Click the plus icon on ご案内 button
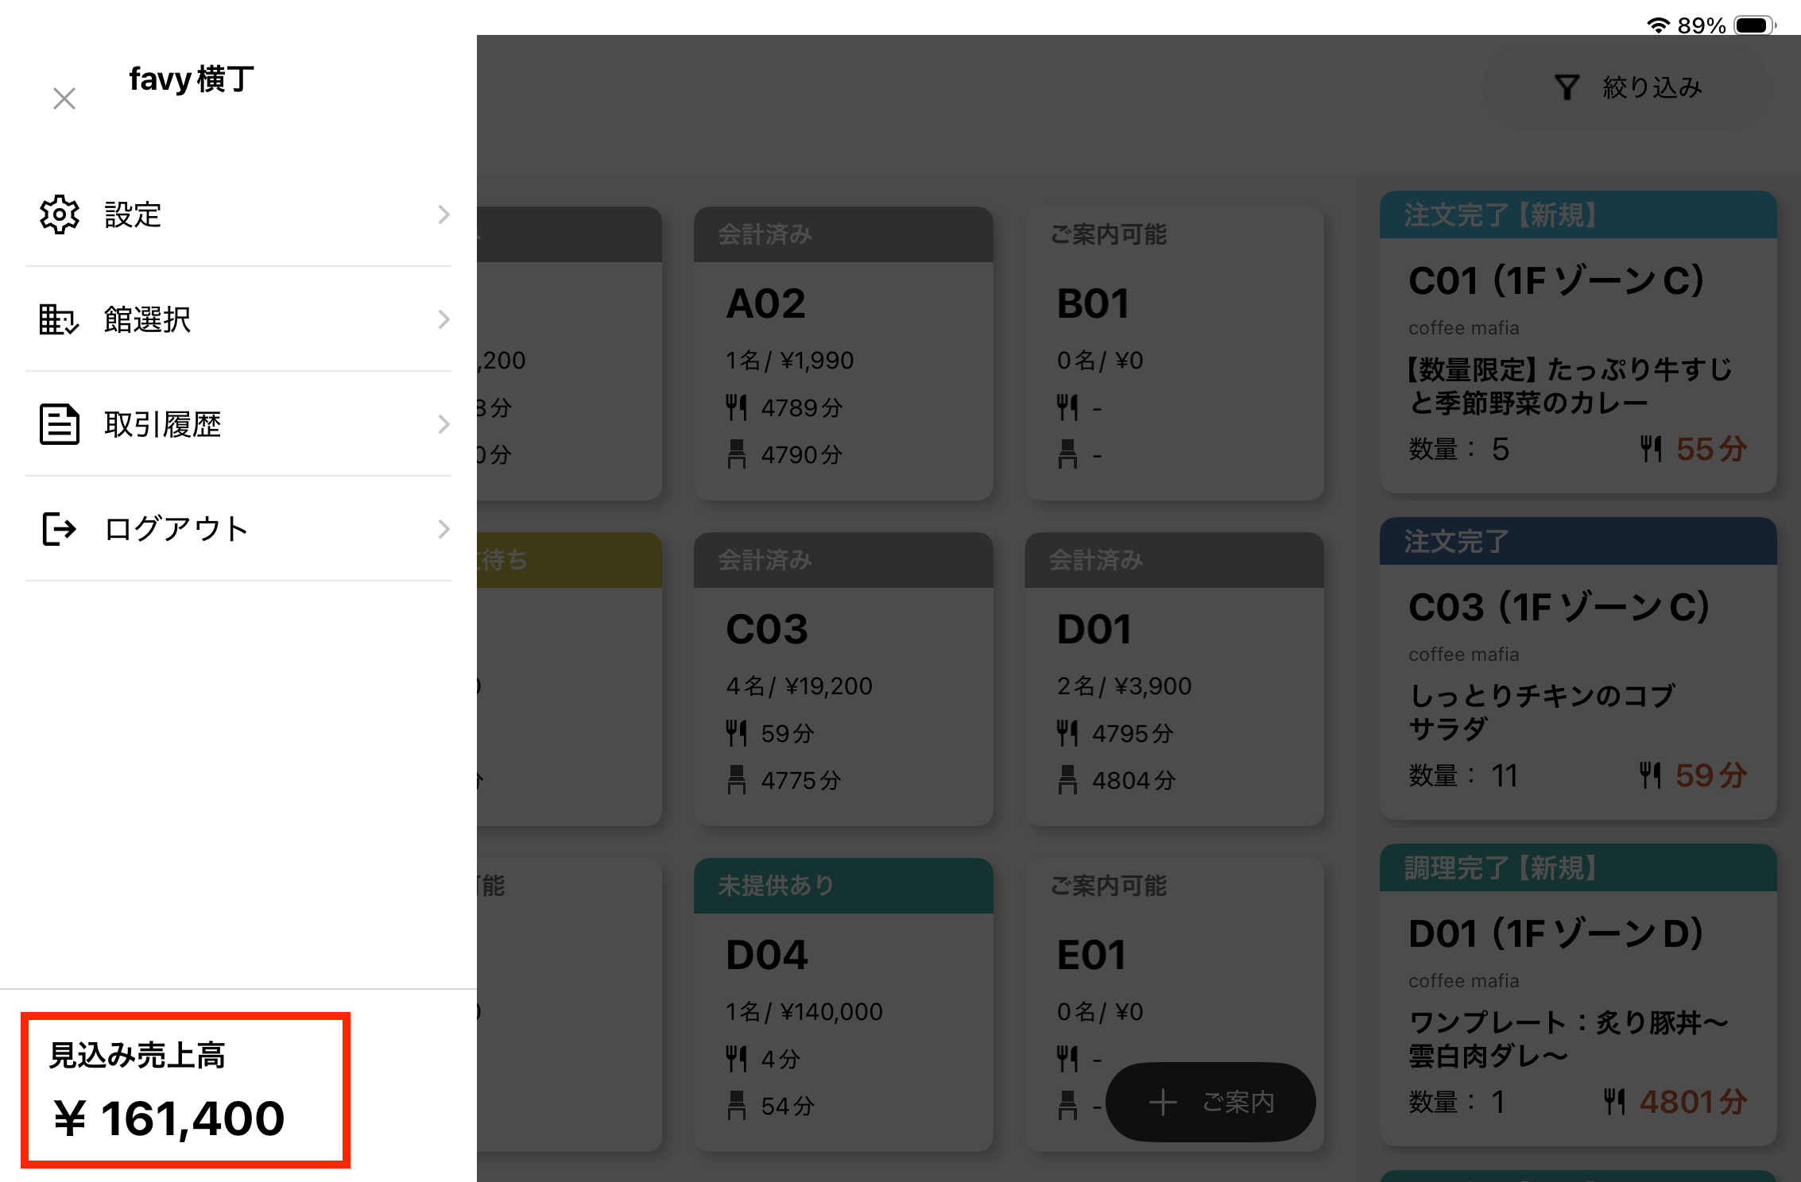This screenshot has width=1801, height=1182. [x=1163, y=1102]
